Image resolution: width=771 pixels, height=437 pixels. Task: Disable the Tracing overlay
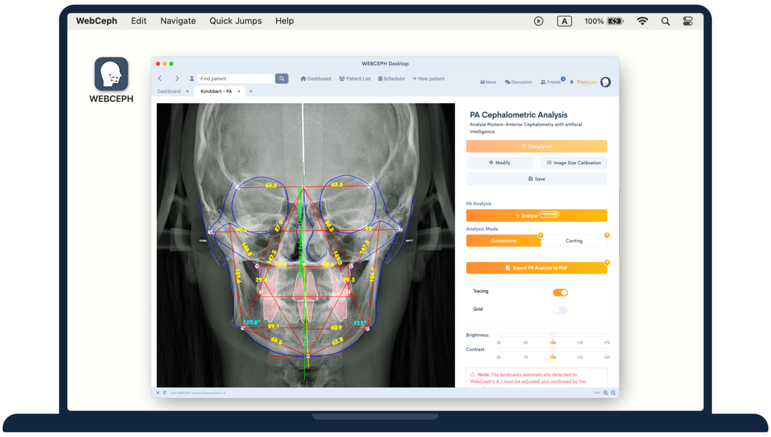(560, 292)
